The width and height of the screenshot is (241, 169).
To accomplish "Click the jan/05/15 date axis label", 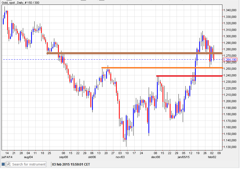I will [184, 157].
